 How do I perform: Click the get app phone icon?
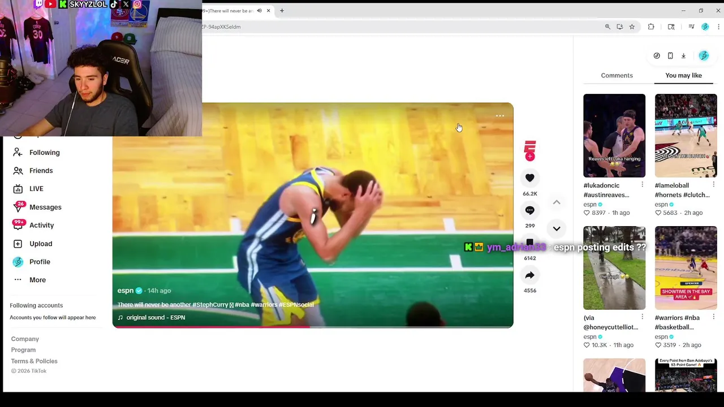coord(670,56)
